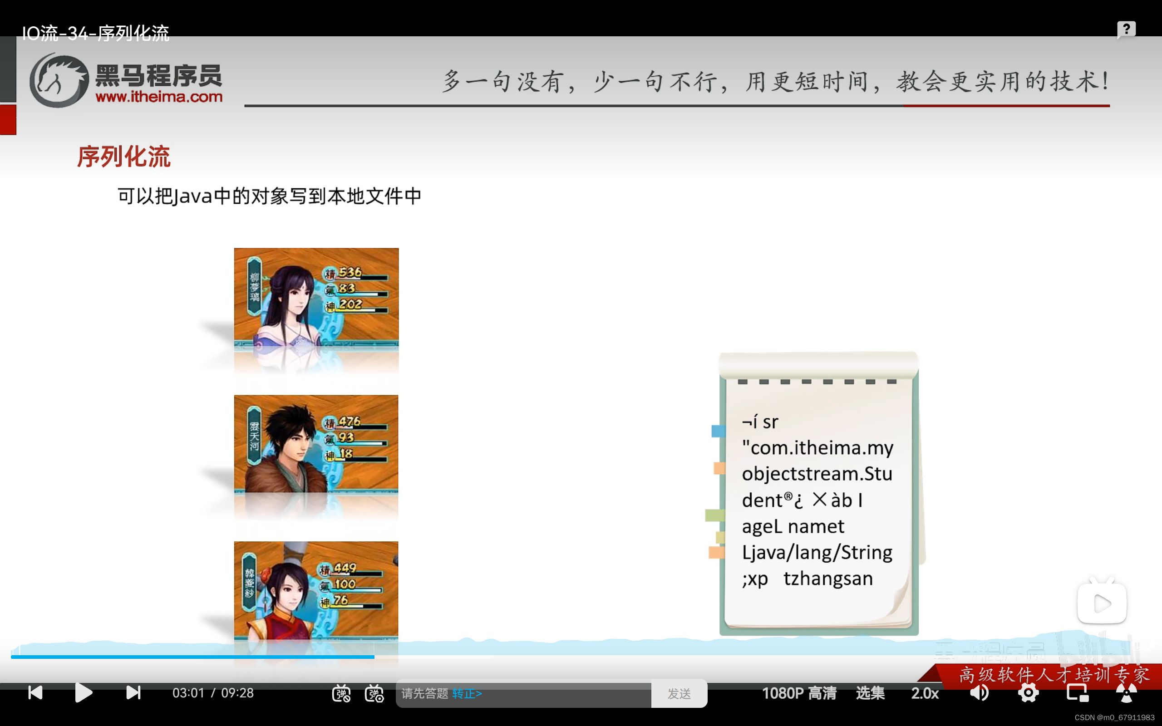Click the video title IO流-34-序列化流
The height and width of the screenshot is (726, 1162).
click(96, 33)
